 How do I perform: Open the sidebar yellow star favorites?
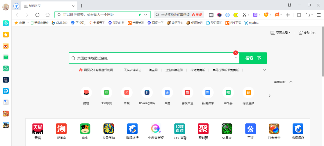[x=6, y=34]
